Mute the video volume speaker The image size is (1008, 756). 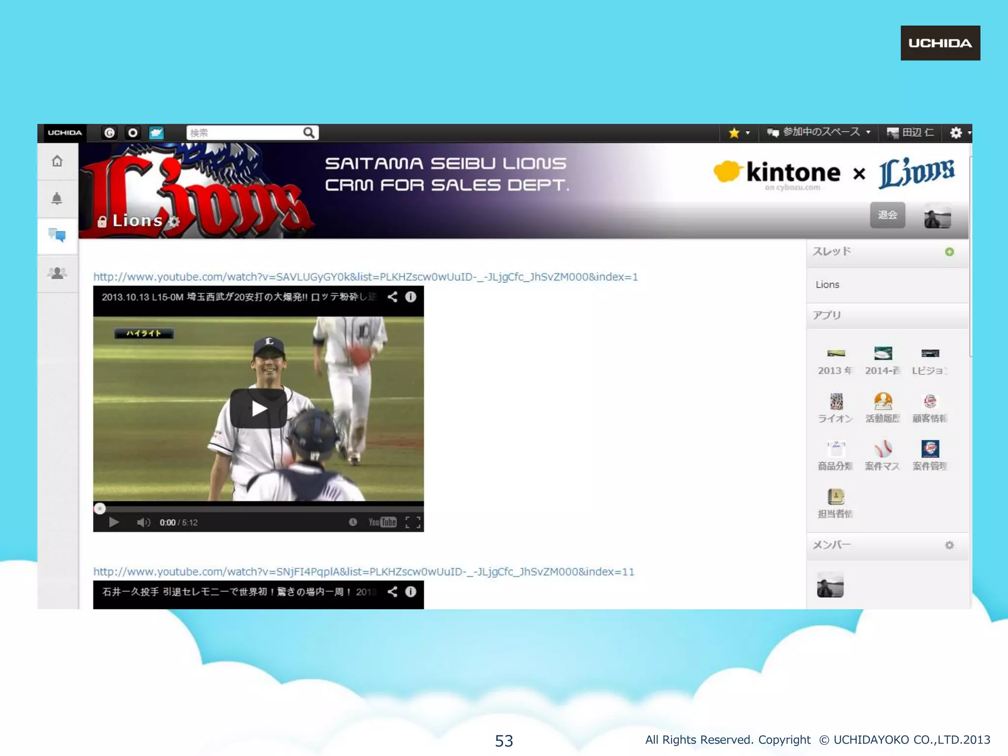pyautogui.click(x=143, y=522)
